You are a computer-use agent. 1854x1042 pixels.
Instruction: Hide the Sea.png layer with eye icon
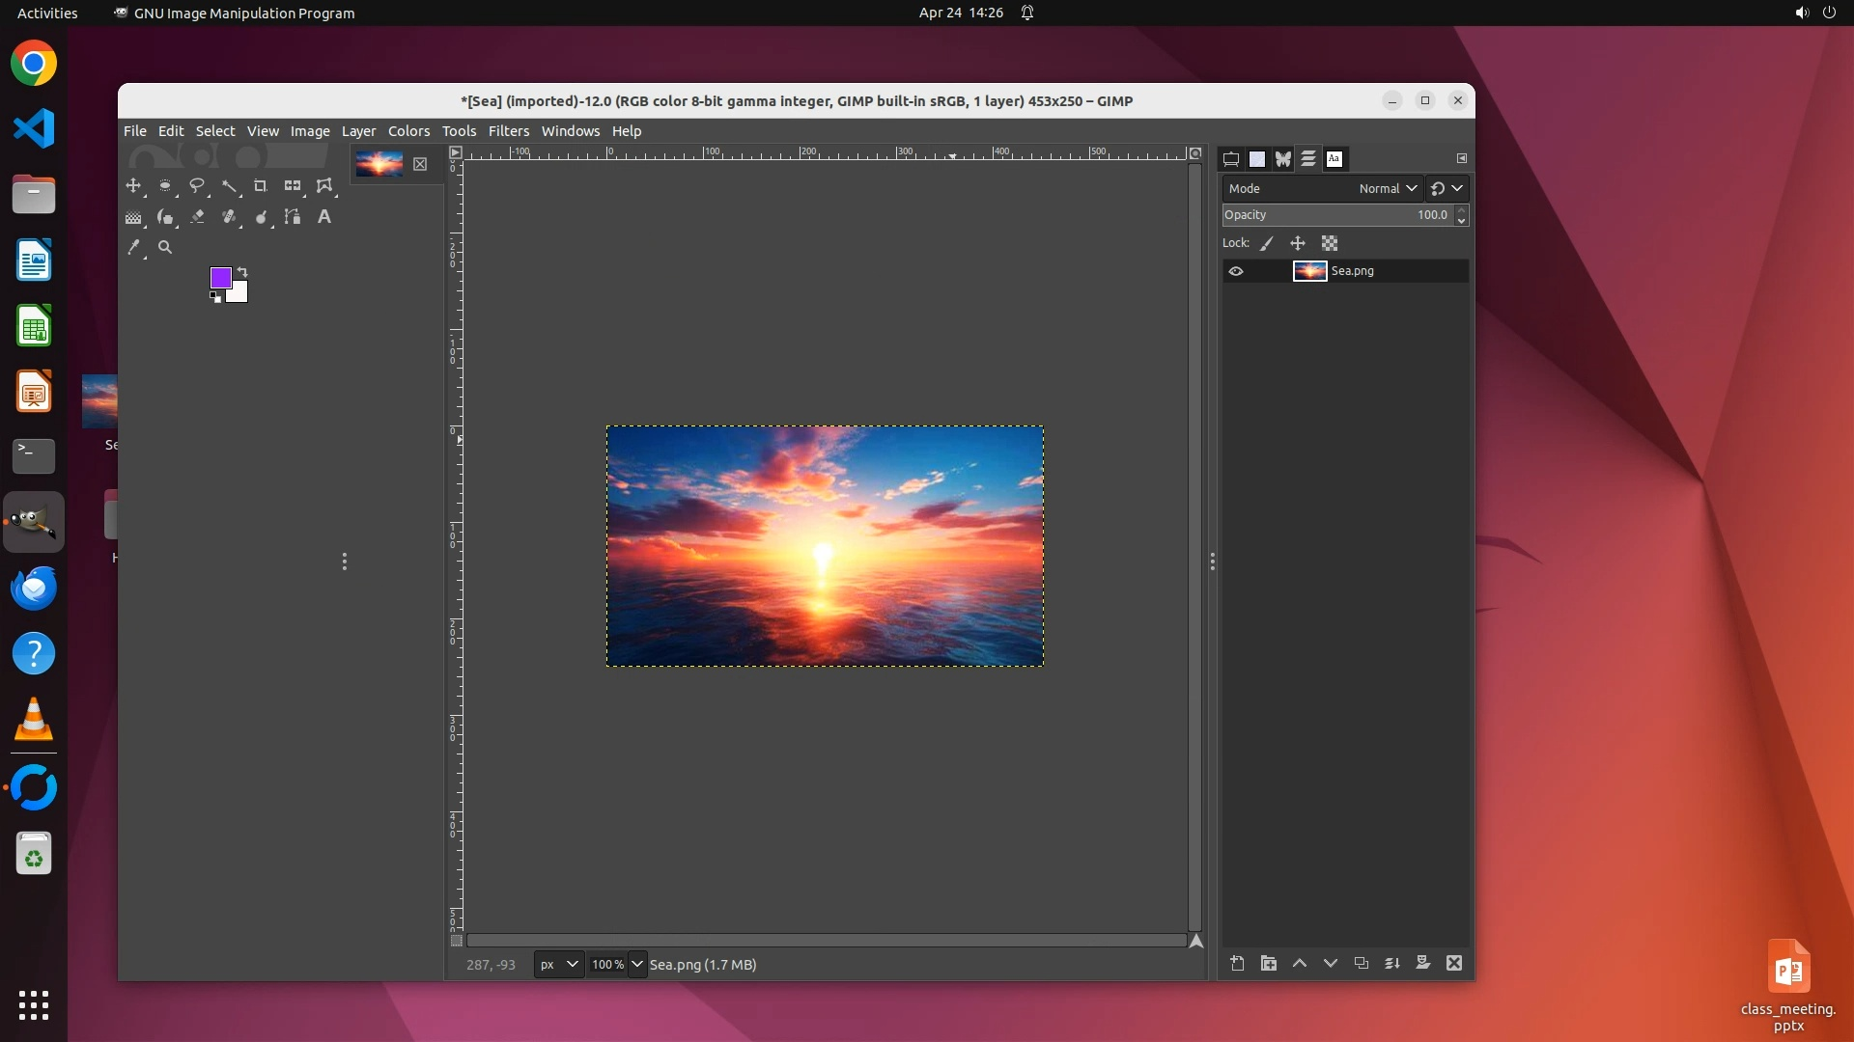coord(1236,271)
